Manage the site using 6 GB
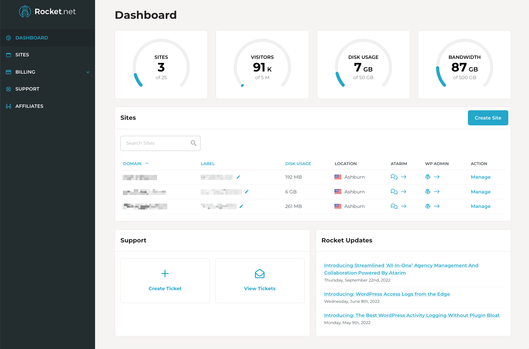Image resolution: width=529 pixels, height=349 pixels. pos(481,192)
